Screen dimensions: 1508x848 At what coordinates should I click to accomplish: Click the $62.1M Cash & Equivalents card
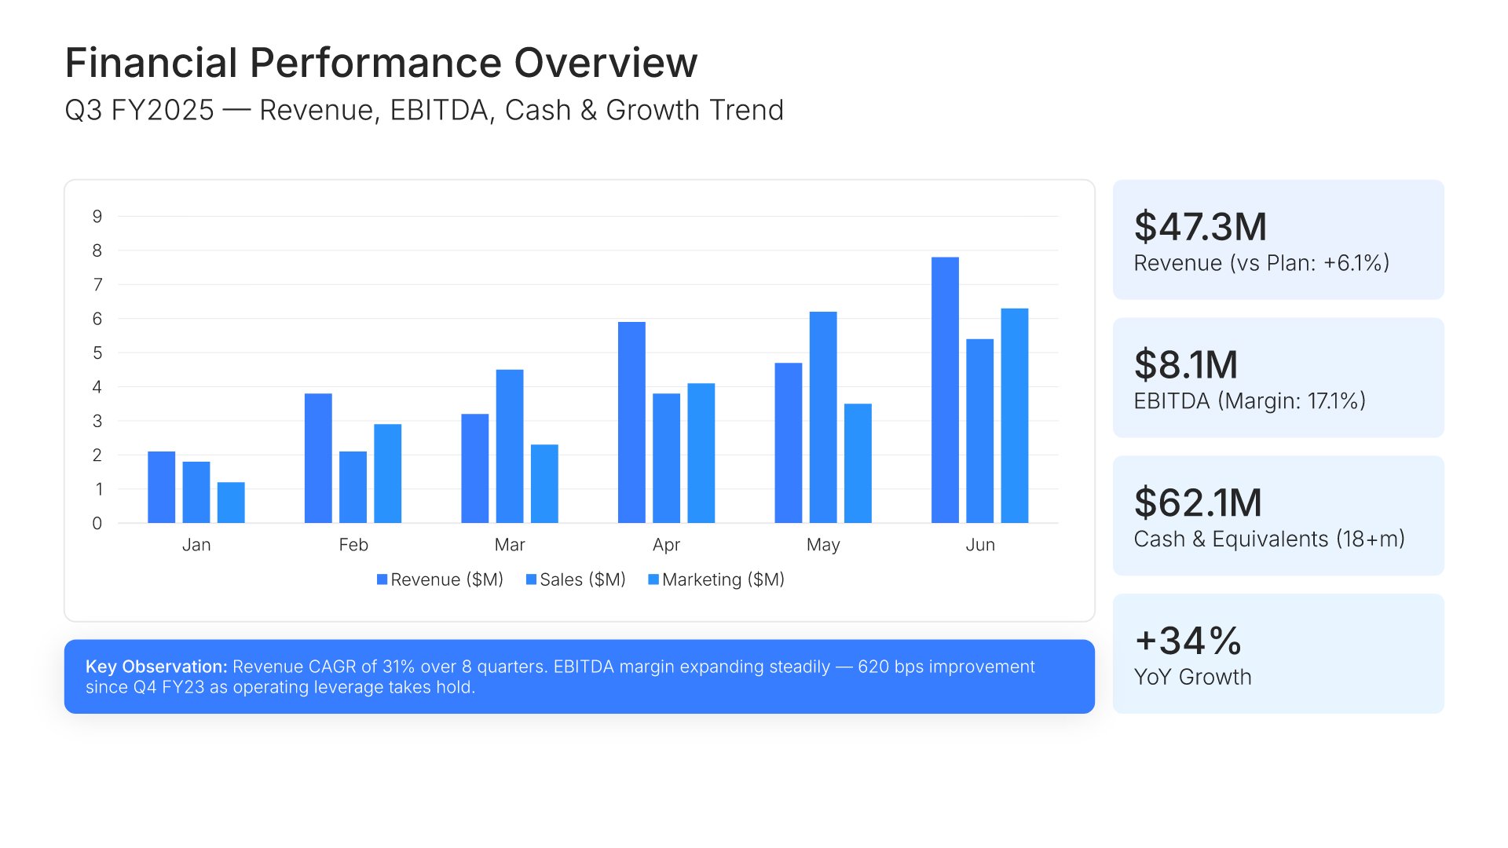pyautogui.click(x=1279, y=516)
